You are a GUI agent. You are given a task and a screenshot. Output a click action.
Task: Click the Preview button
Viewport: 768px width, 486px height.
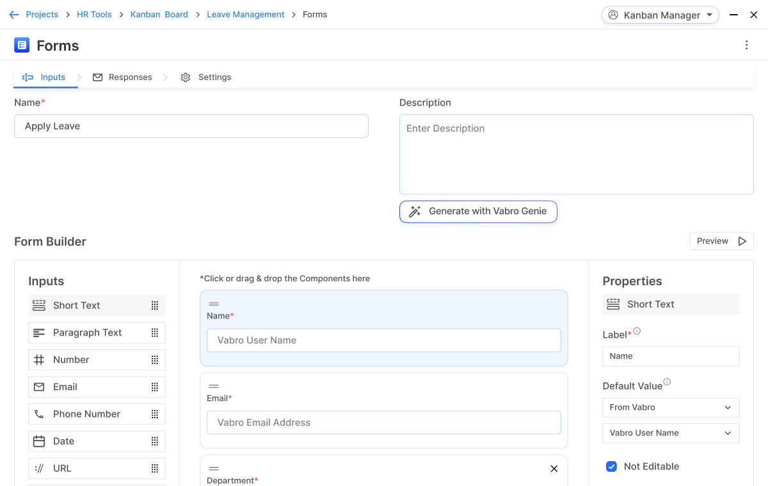[721, 241]
